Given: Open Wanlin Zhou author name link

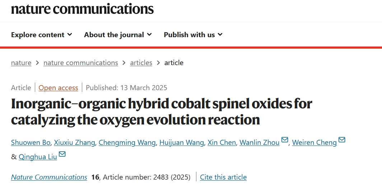Looking at the screenshot, I should [x=260, y=142].
